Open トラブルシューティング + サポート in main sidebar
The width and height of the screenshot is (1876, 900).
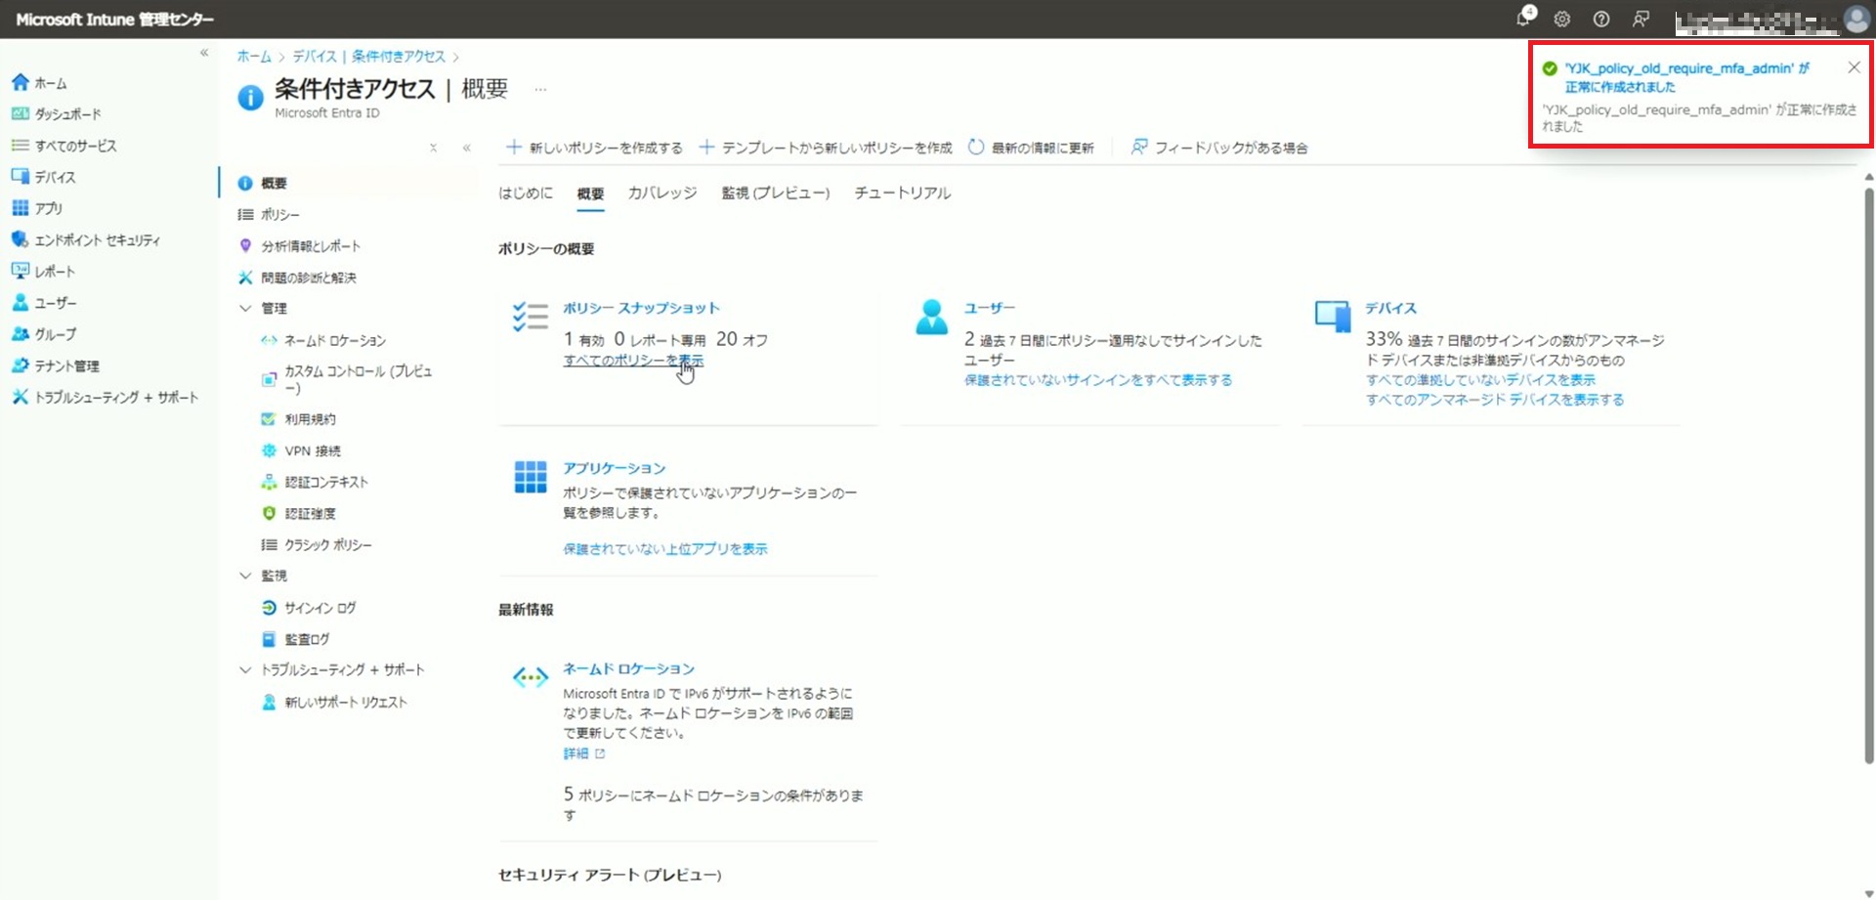(116, 397)
